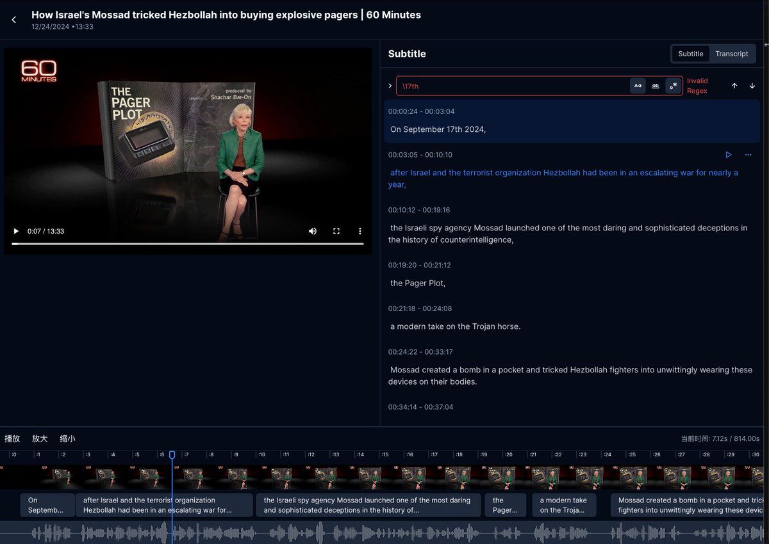769x544 pixels.
Task: Mute the video with the volume icon
Action: pyautogui.click(x=313, y=231)
